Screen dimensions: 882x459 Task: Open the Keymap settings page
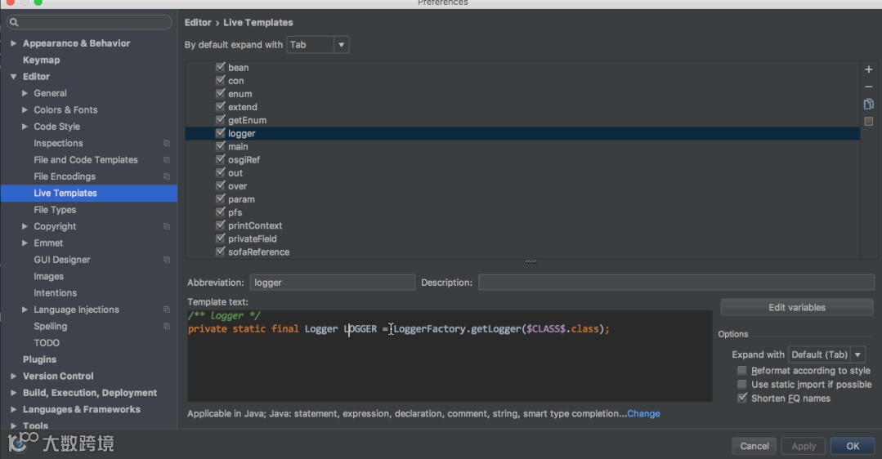tap(41, 60)
